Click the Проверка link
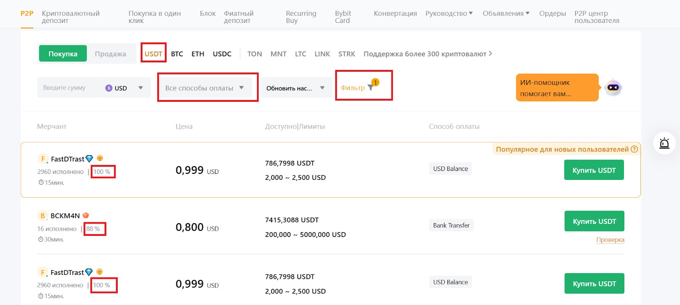 coord(610,240)
